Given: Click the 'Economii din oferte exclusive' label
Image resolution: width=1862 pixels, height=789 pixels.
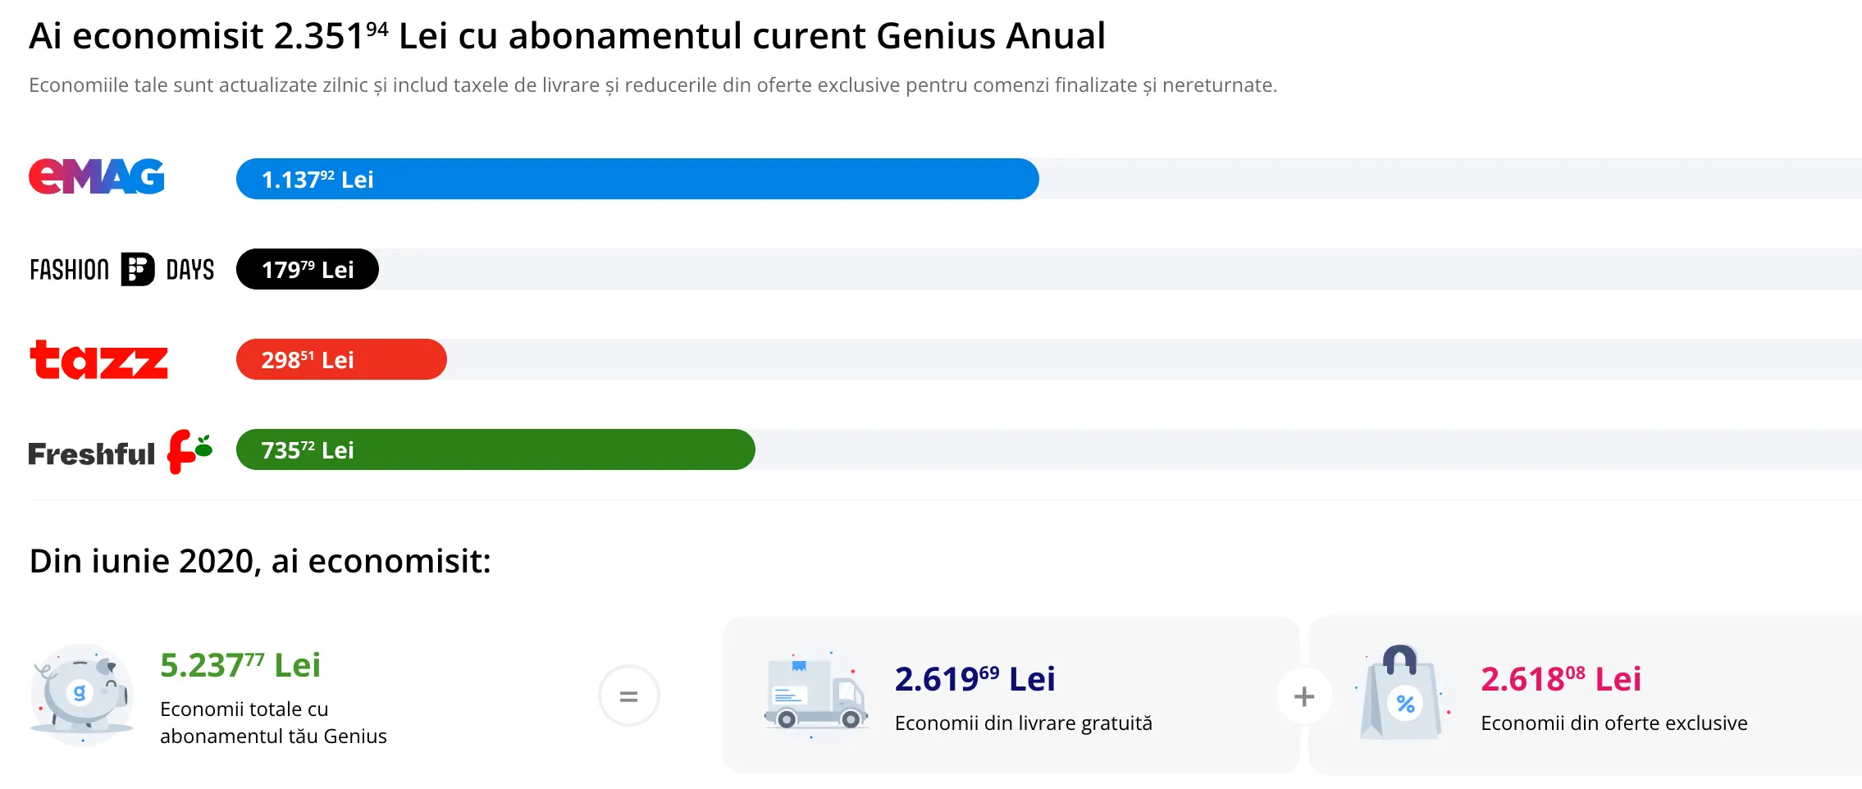Looking at the screenshot, I should coord(1613,723).
